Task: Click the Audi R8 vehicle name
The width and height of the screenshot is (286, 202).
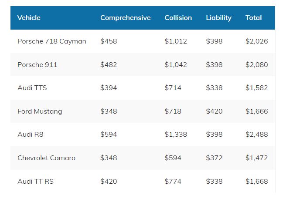Action: (31, 135)
